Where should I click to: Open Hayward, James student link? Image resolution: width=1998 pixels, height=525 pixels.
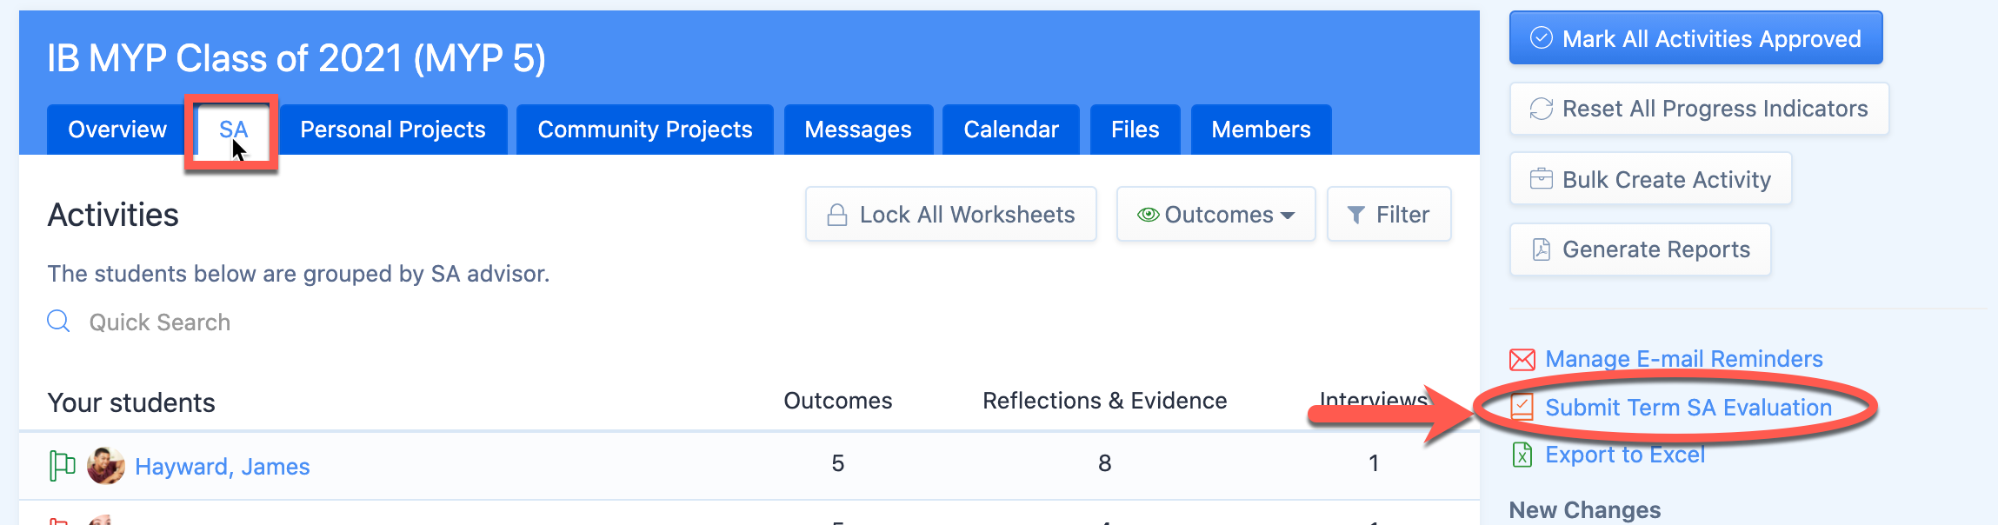point(223,467)
